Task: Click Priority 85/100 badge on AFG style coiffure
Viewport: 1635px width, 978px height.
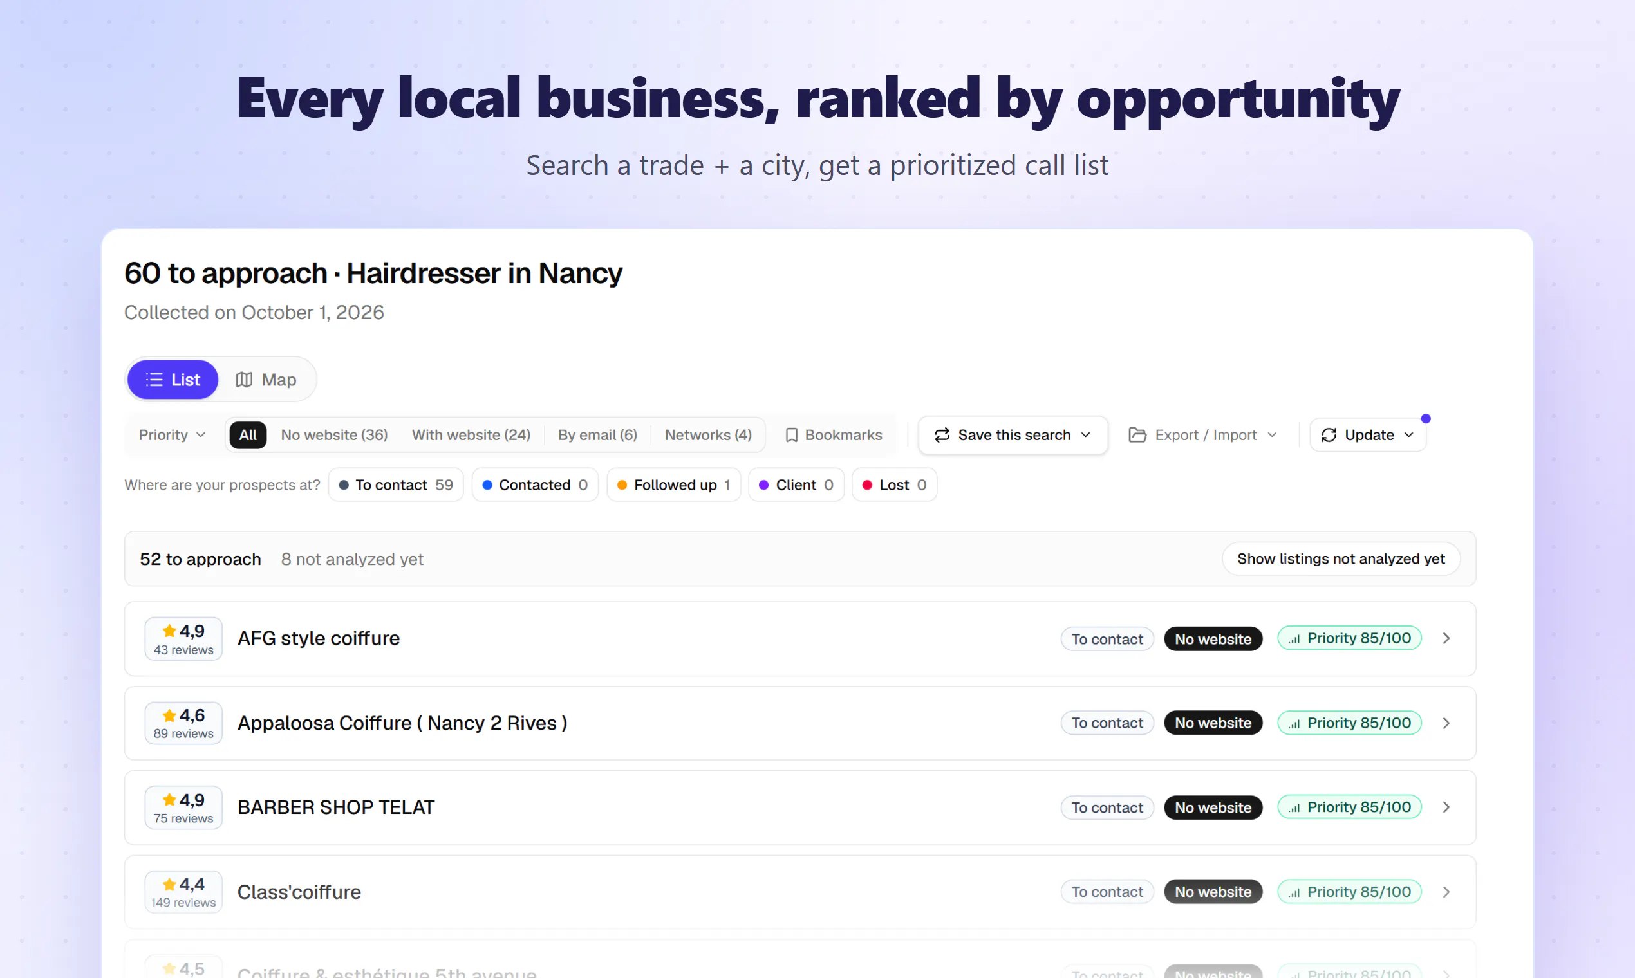Action: [1350, 638]
